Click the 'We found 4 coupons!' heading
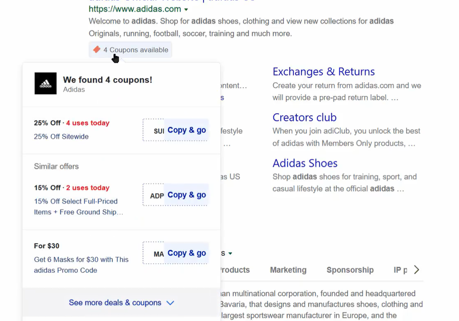 pos(107,80)
